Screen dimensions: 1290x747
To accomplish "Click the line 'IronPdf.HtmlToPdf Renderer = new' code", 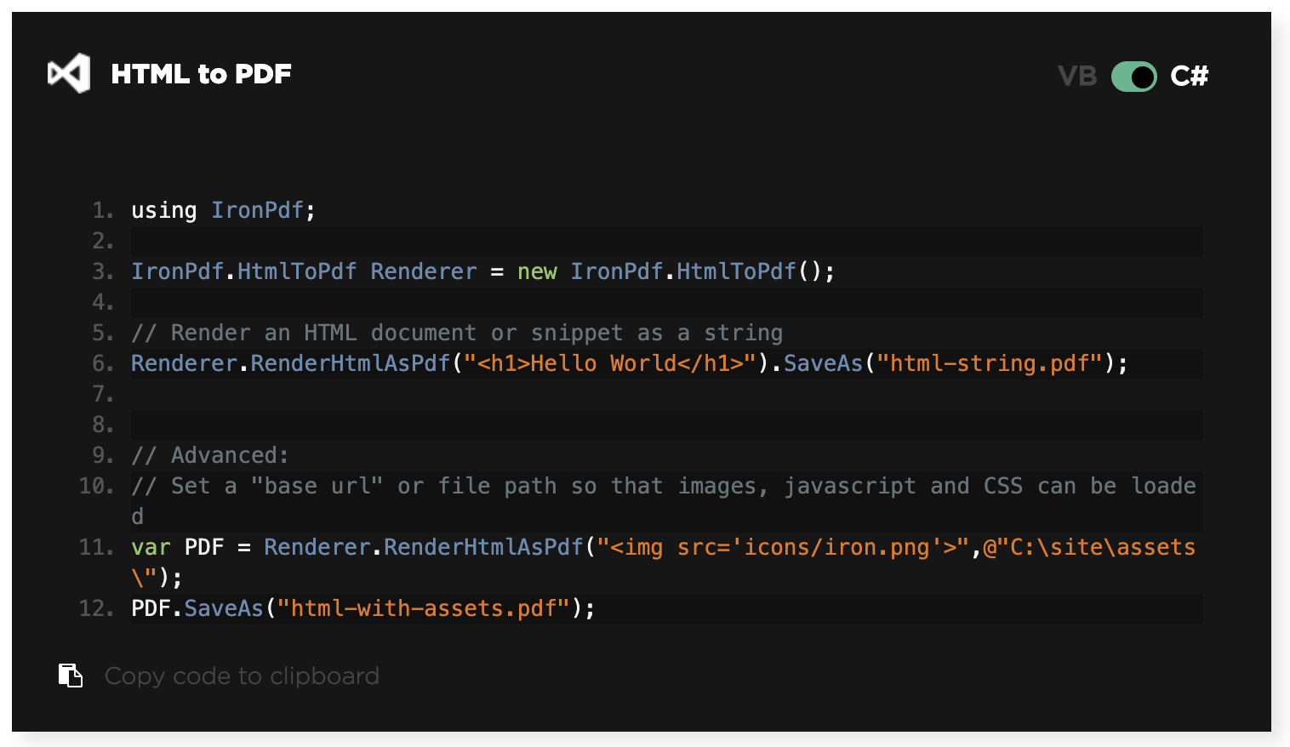I will click(483, 271).
